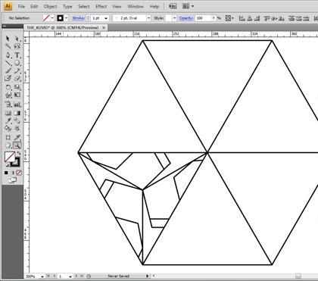Image resolution: width=318 pixels, height=281 pixels.
Task: Open the 2 pt. Oval brush dropdown
Action: [148, 18]
